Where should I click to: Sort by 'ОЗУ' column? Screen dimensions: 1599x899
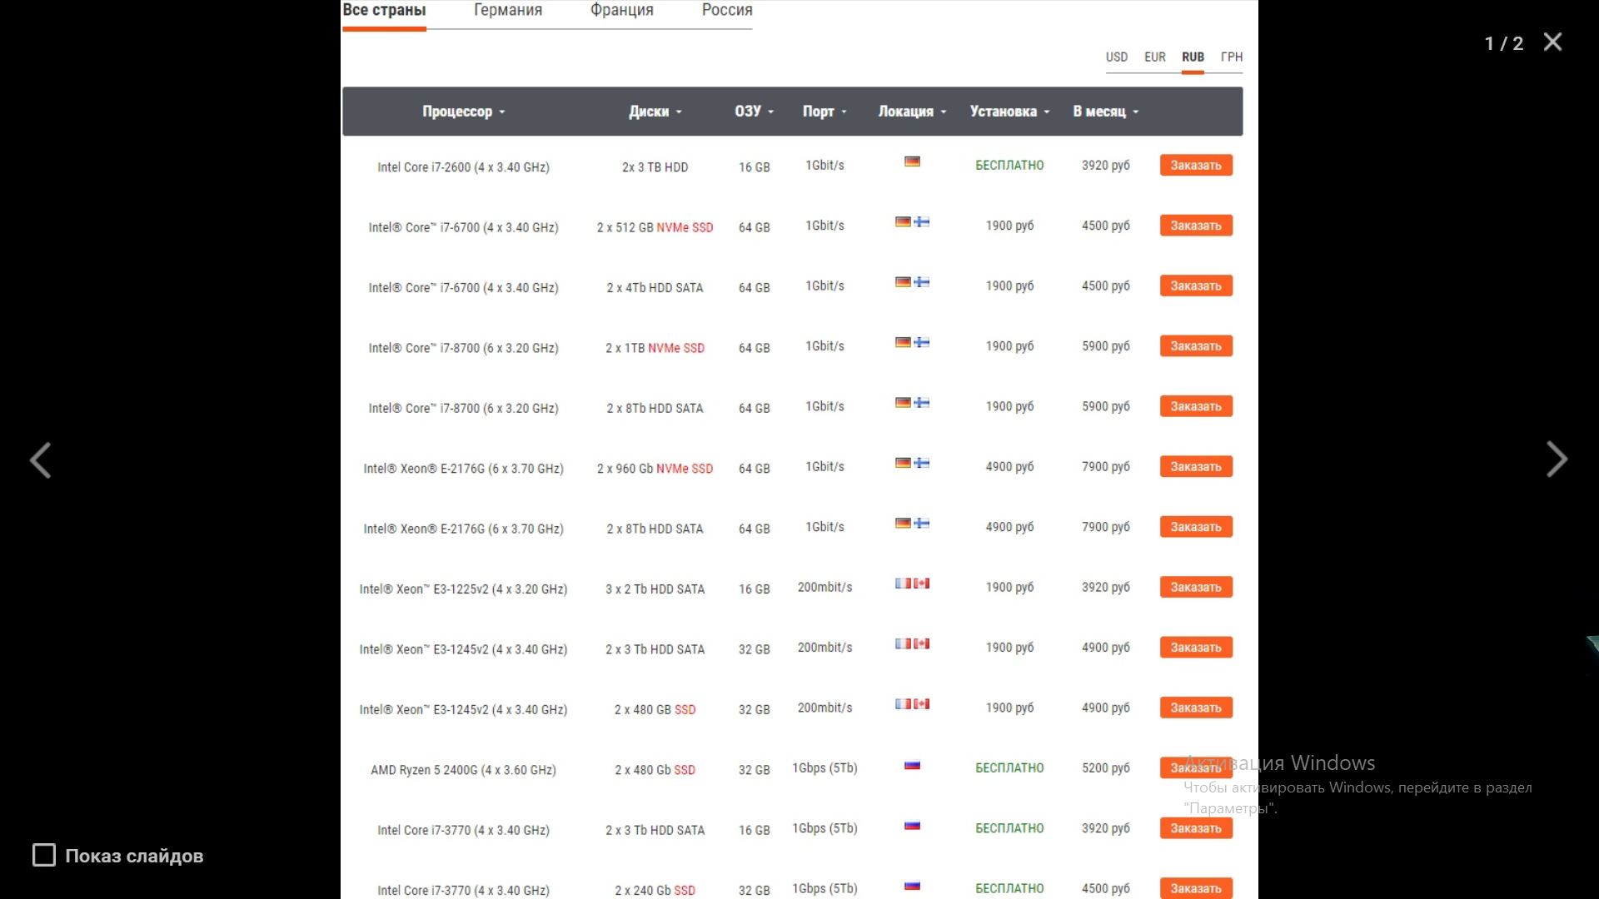[x=755, y=112]
